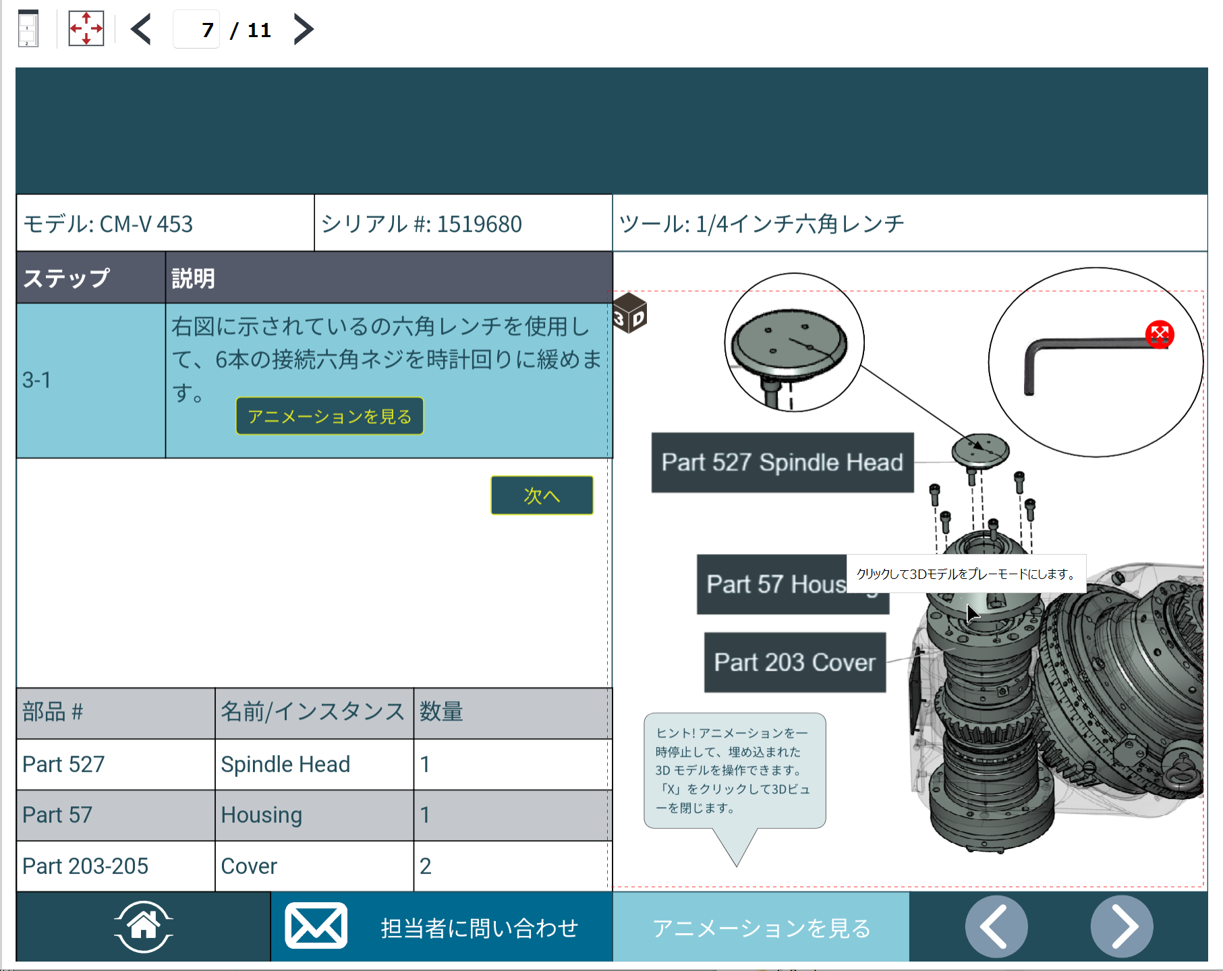Click quantity 2 in the Cover row
The image size is (1223, 971).
[513, 866]
